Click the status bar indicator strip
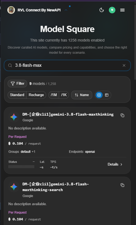136x225 pixels. (21, 167)
